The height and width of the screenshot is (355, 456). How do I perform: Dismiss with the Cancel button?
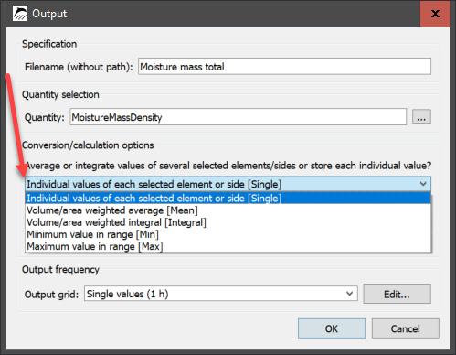405,328
